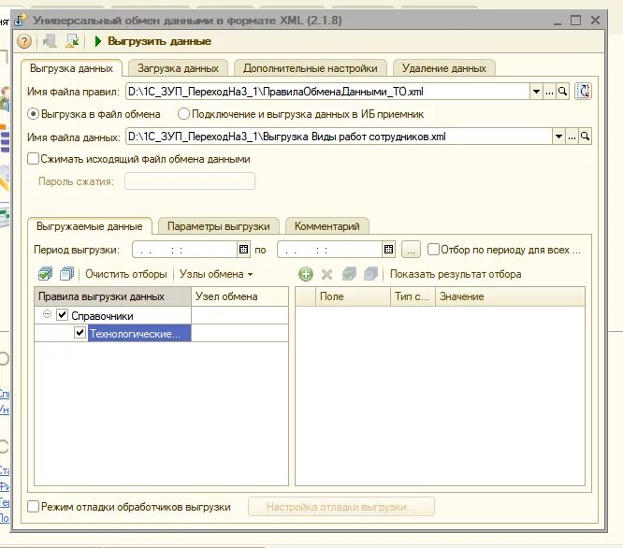Delete filter with the X icon
The width and height of the screenshot is (623, 548).
(326, 274)
